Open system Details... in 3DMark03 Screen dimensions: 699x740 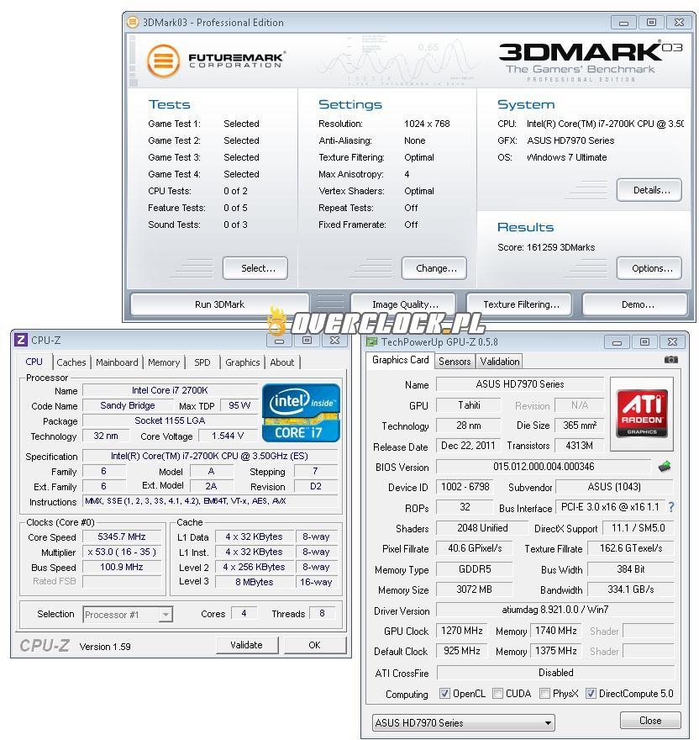pyautogui.click(x=649, y=190)
